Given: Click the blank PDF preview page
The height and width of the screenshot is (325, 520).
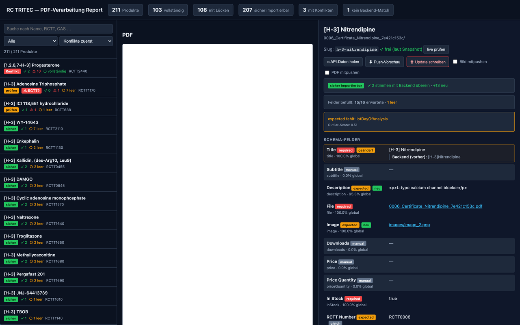Looking at the screenshot, I should coord(218,184).
